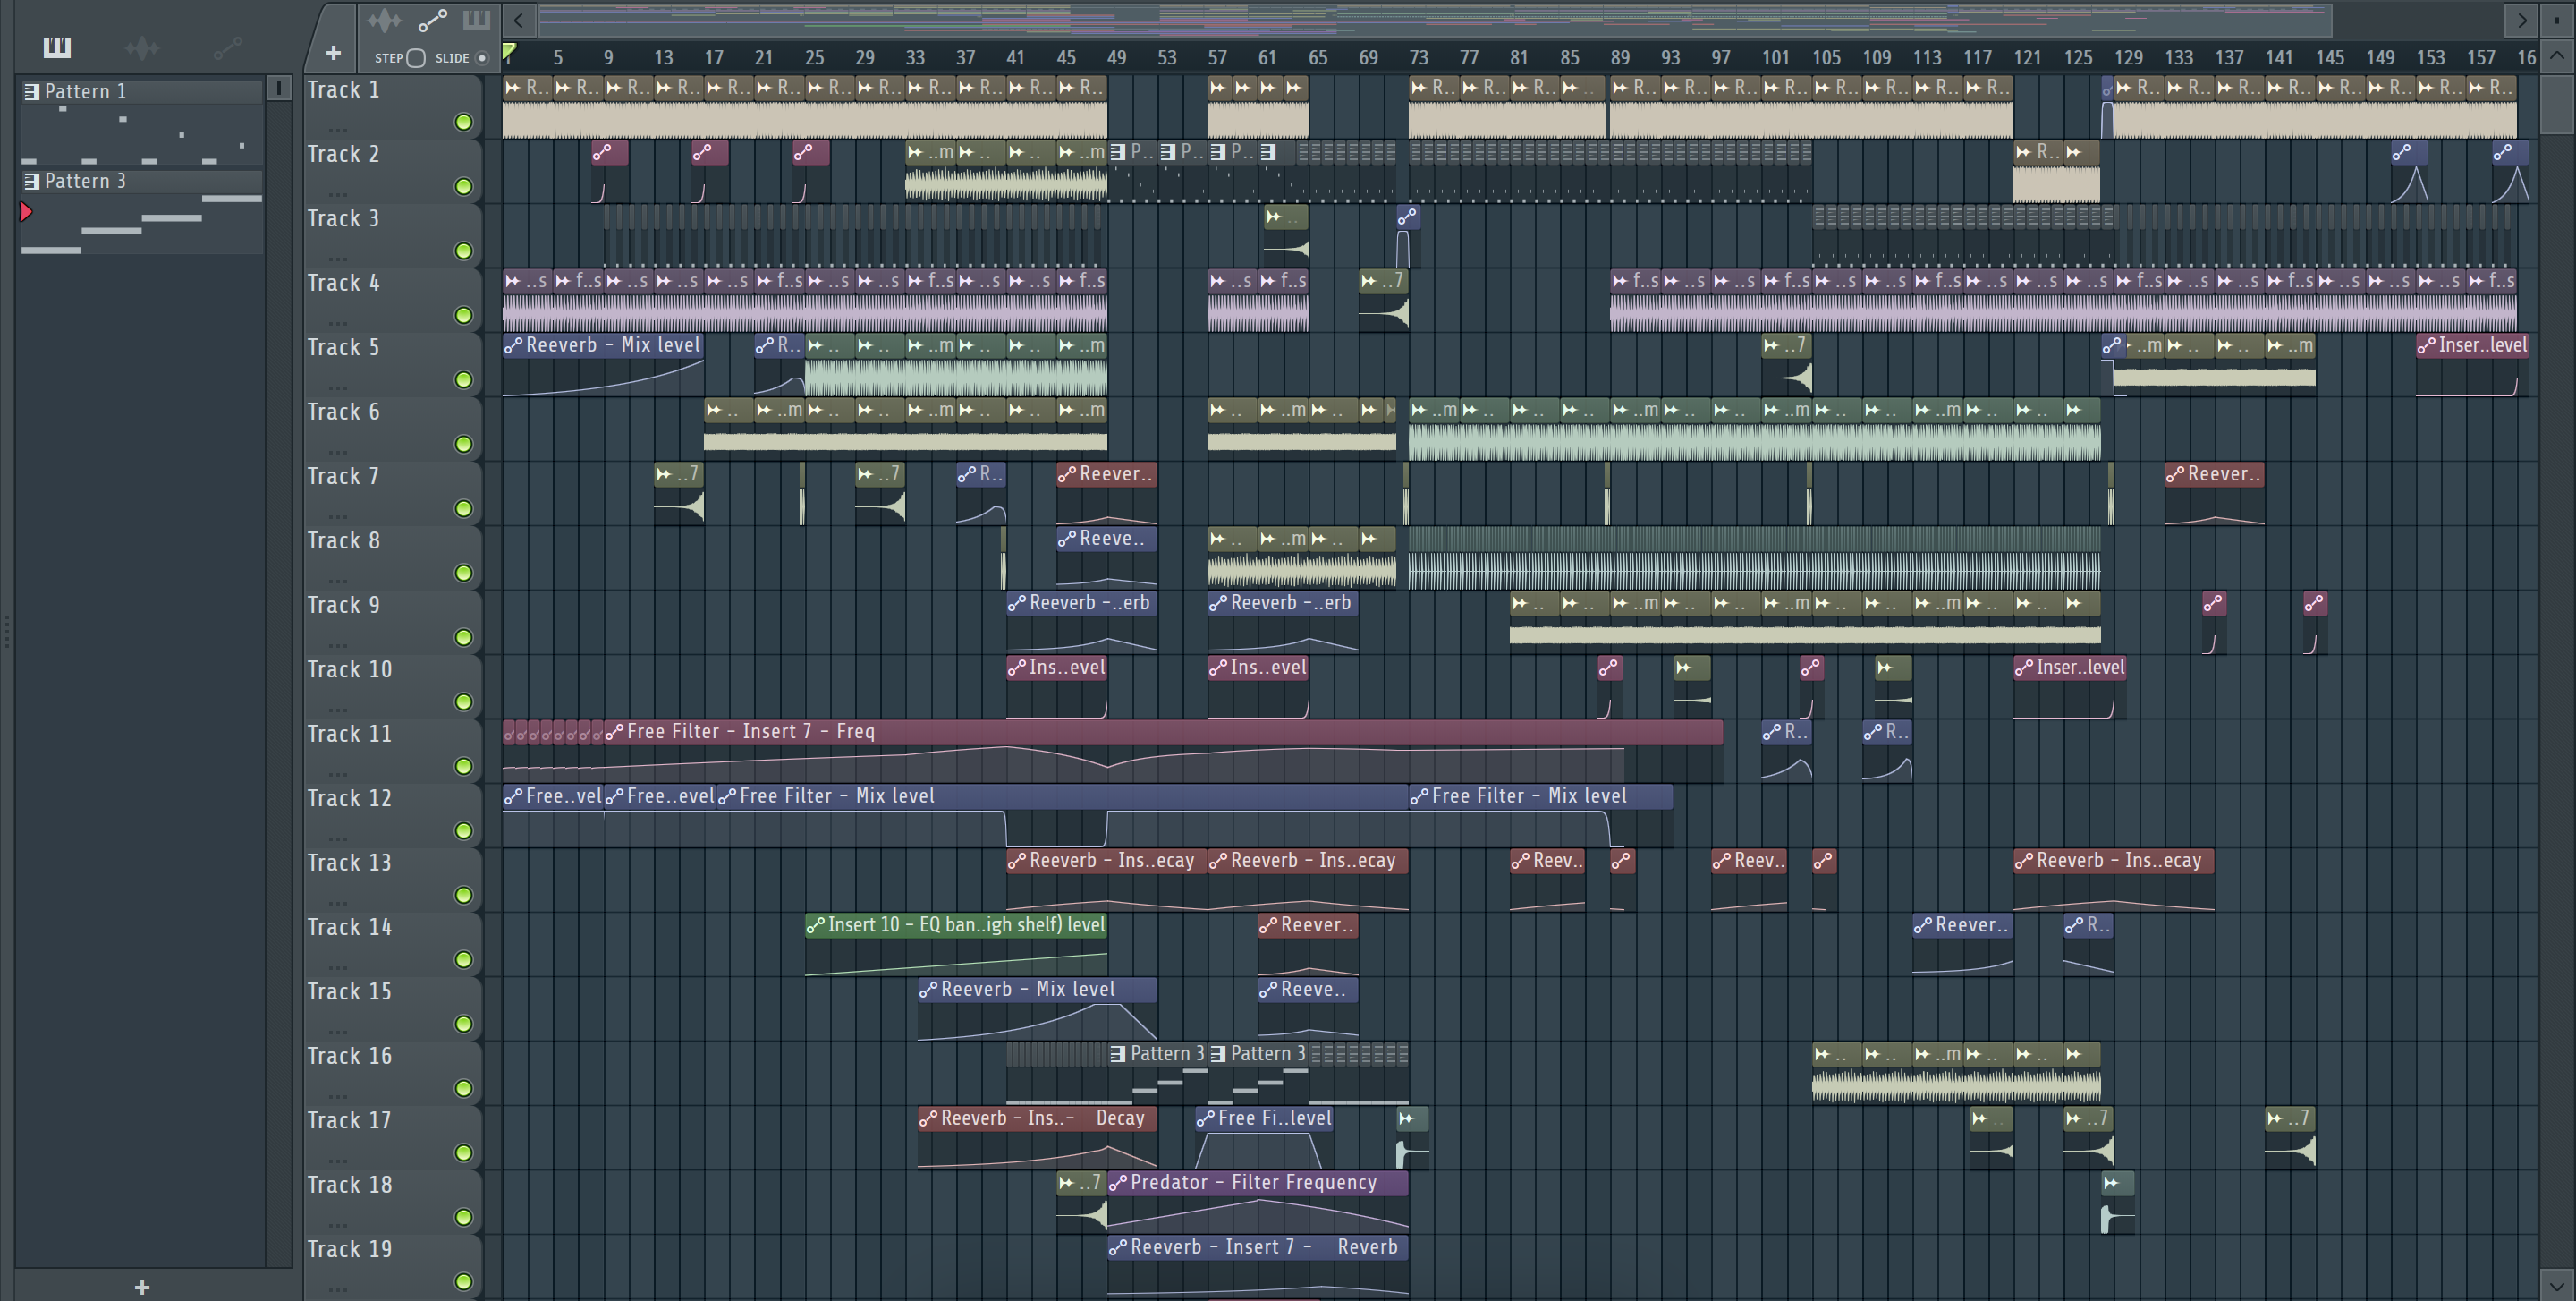Click the icon of the Reeverb - Insert 7 - Reverb clip
This screenshot has width=2576, height=1301.
pos(1118,1247)
